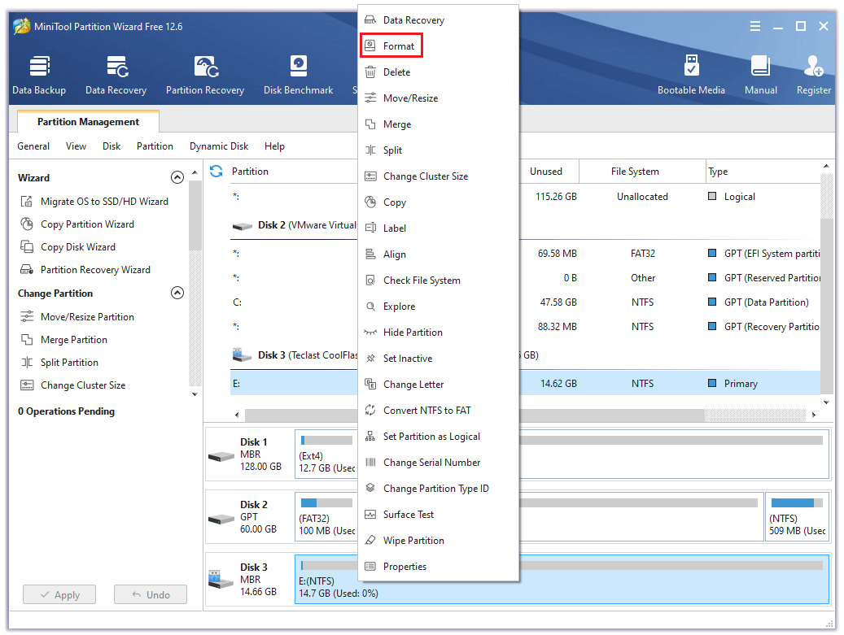Select the Partition Management tab
The image size is (844, 635).
click(88, 122)
